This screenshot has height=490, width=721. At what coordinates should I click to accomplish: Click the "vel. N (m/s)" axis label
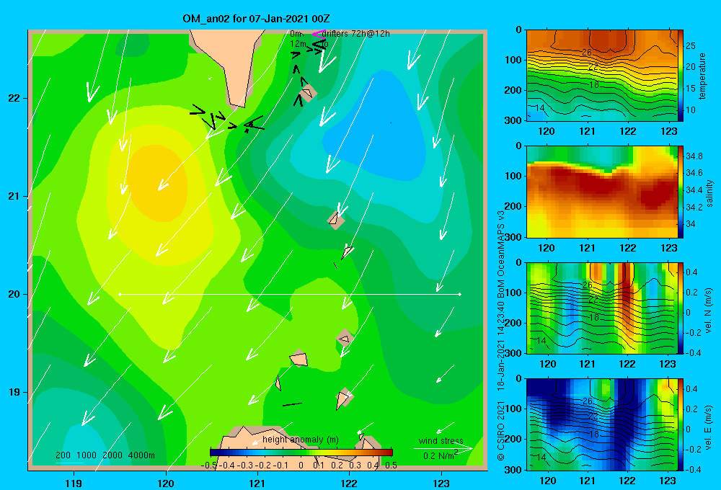coord(709,311)
